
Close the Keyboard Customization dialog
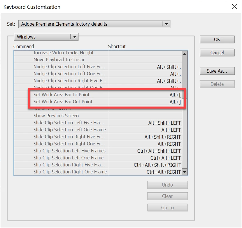(x=234, y=7)
